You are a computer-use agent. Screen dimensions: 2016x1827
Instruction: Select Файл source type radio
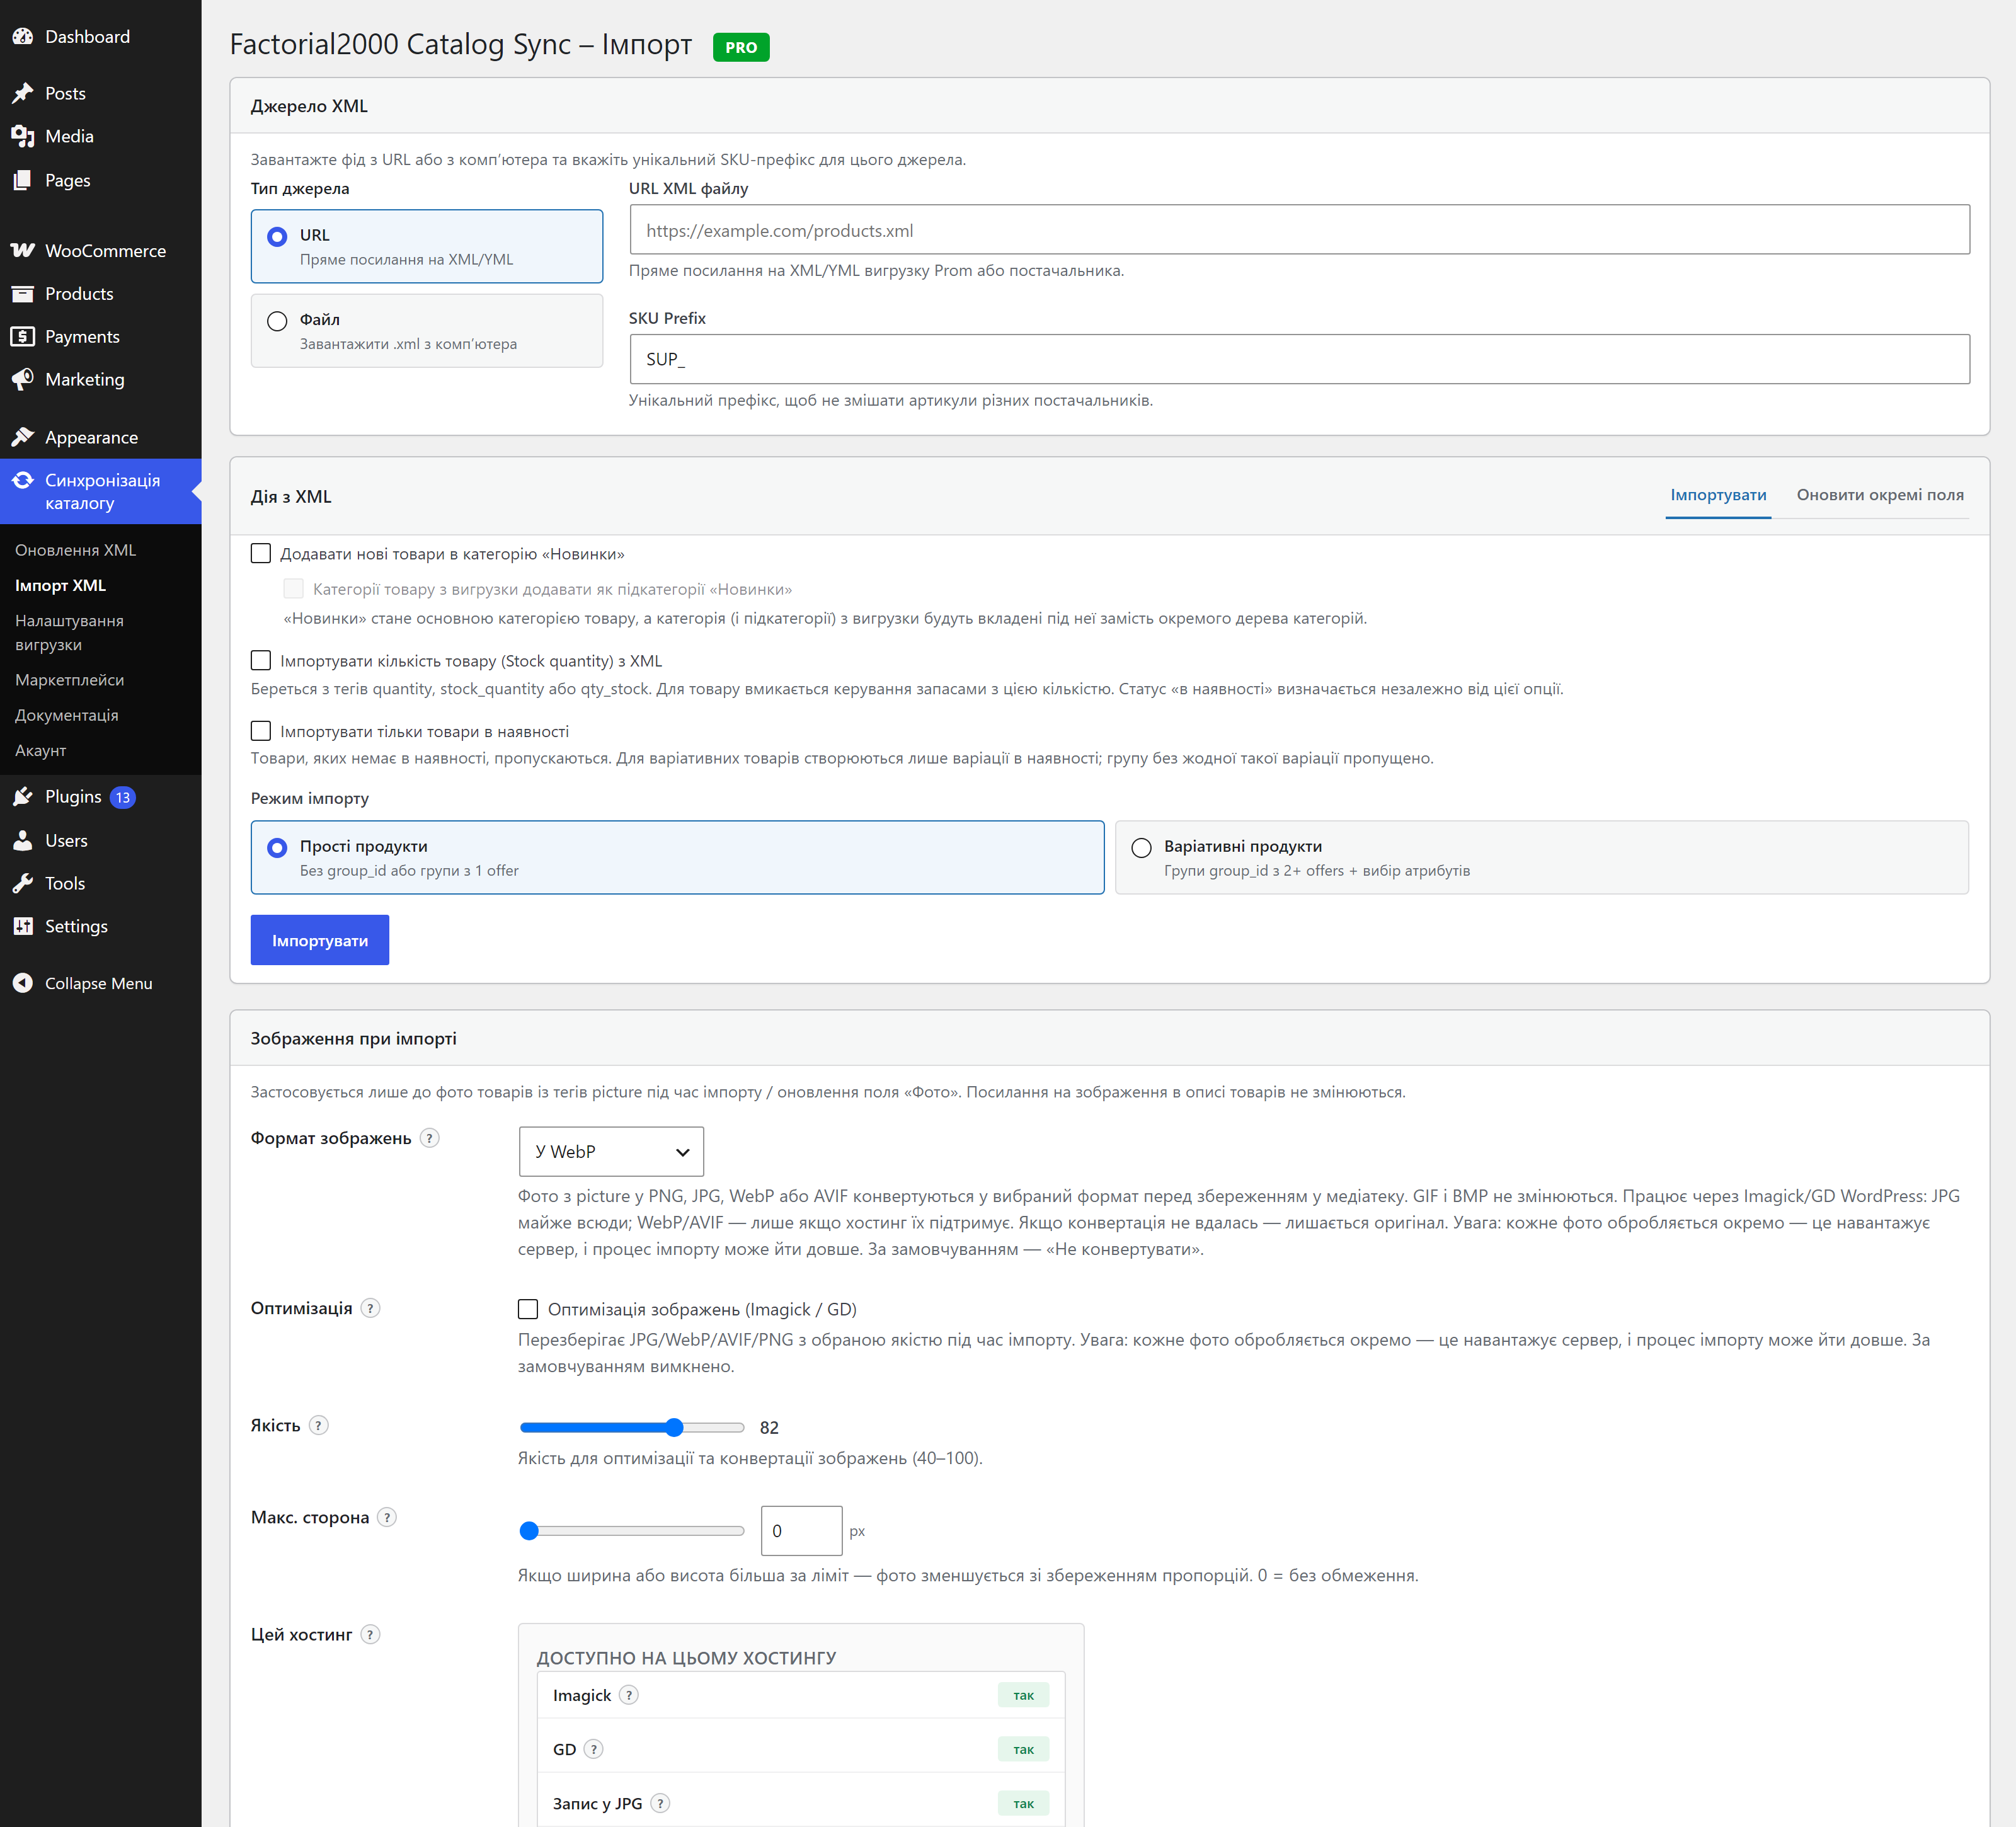[277, 321]
